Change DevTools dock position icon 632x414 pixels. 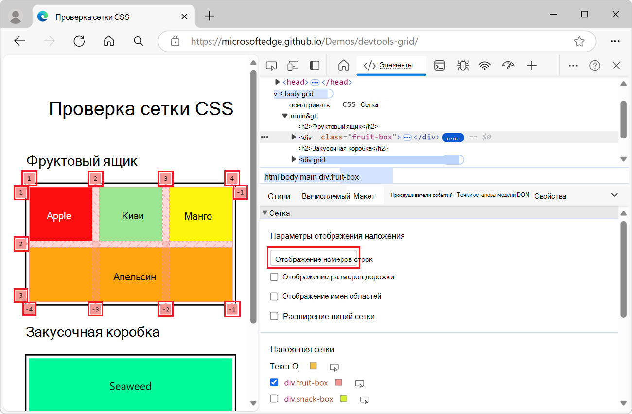click(314, 65)
